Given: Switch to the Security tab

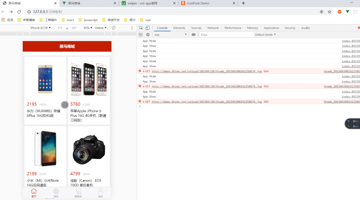Looking at the screenshot, I should [290, 28].
